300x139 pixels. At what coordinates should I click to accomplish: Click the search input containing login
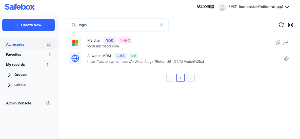point(116,25)
